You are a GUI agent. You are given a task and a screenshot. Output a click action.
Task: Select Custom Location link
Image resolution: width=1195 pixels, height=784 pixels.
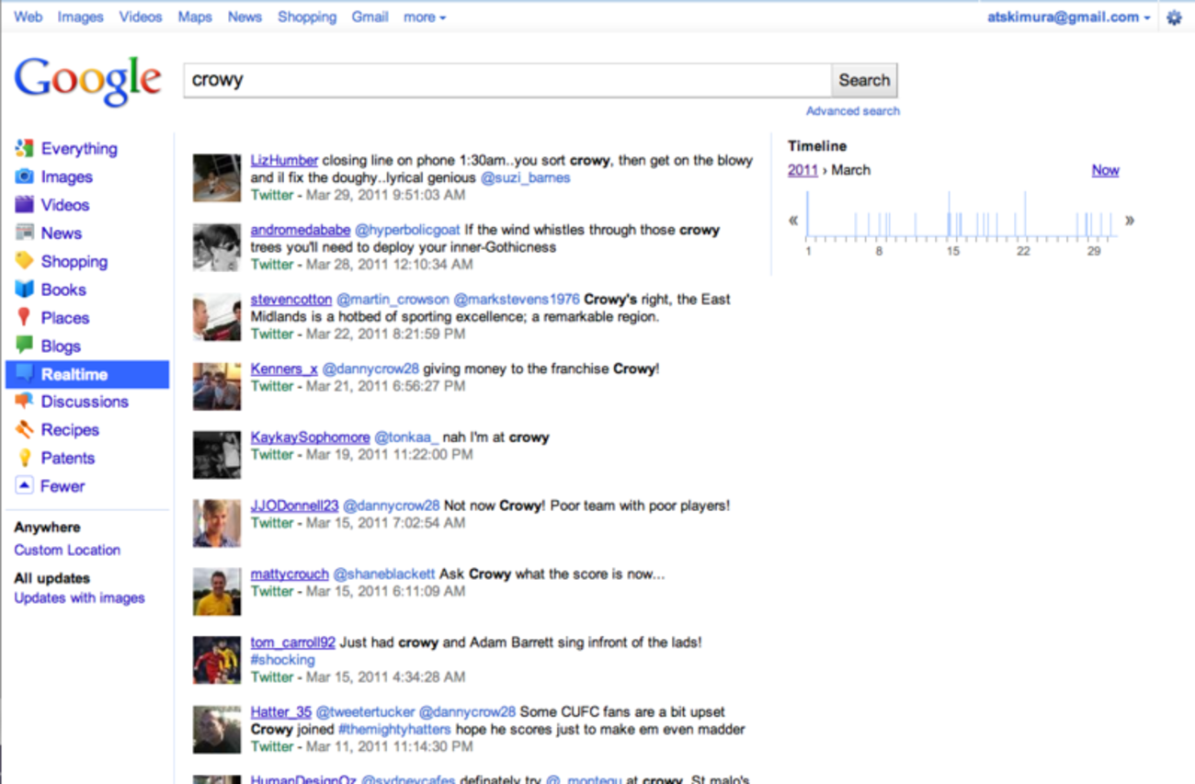(67, 550)
